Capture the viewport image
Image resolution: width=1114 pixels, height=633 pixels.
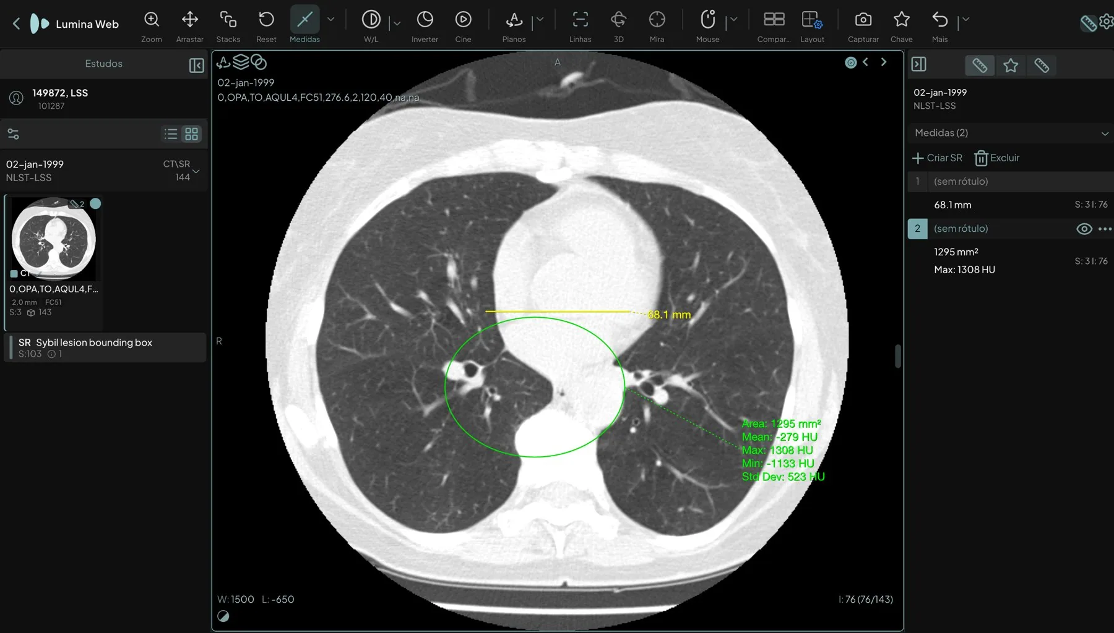(x=863, y=25)
